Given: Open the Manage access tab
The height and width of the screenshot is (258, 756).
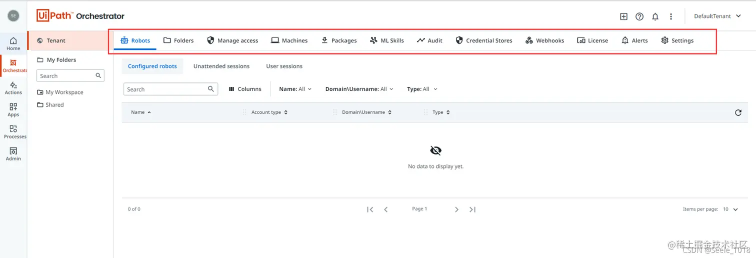Looking at the screenshot, I should coord(232,40).
